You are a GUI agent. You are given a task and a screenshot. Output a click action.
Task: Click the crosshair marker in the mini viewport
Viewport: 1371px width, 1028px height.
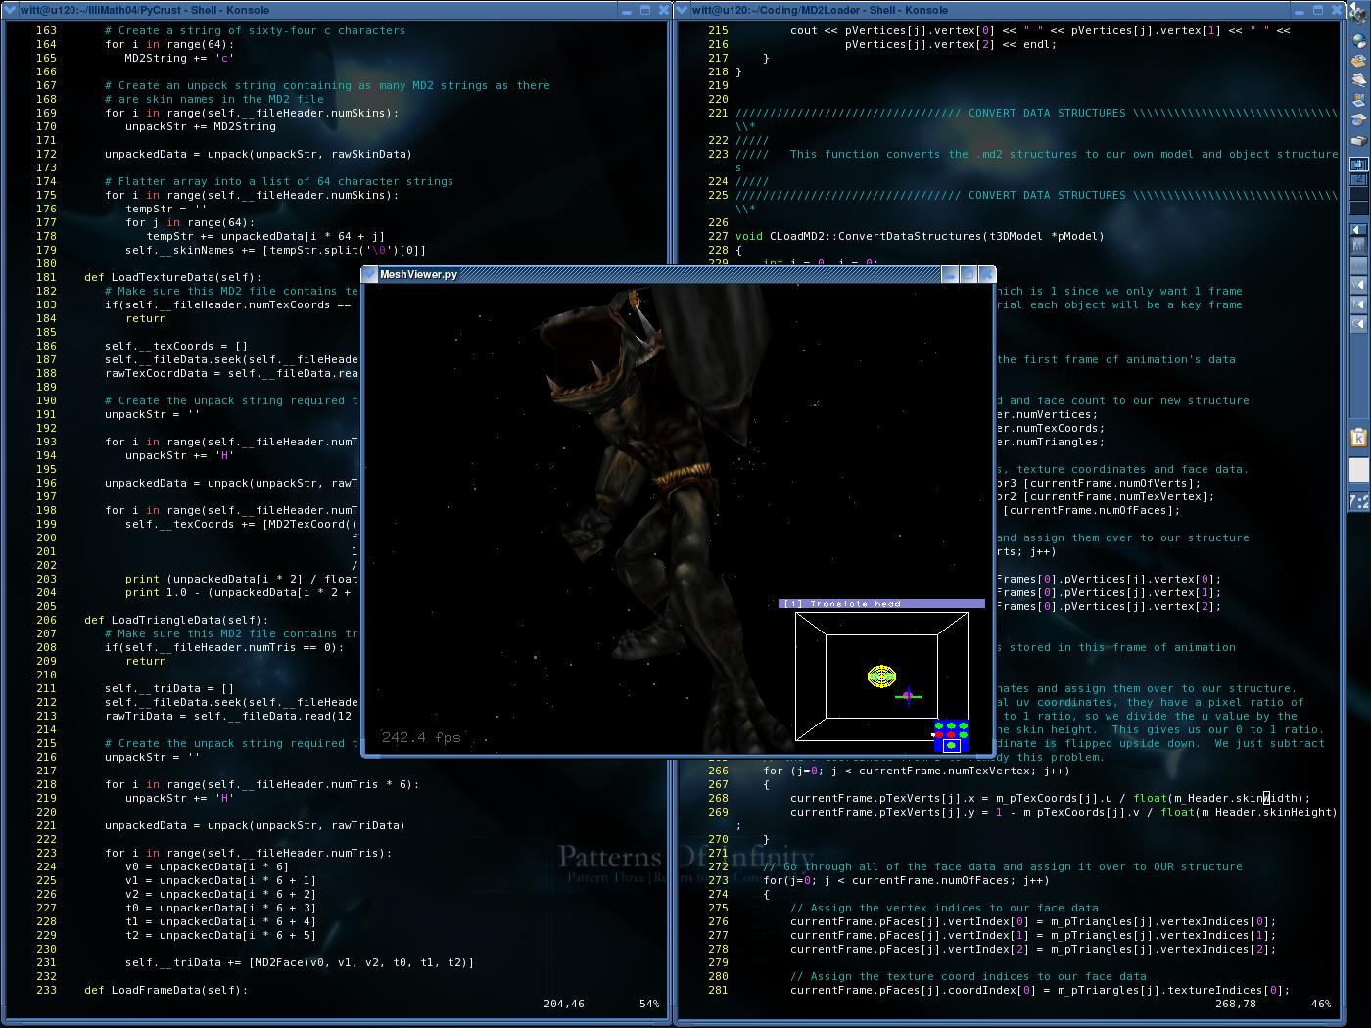[908, 696]
